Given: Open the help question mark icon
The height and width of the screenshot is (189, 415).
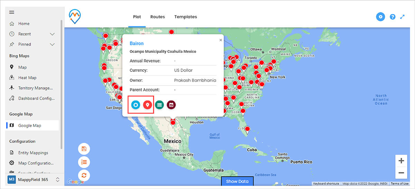Looking at the screenshot, I should 393,17.
